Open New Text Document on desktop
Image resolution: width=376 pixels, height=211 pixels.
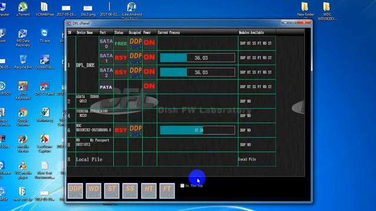tap(45, 170)
